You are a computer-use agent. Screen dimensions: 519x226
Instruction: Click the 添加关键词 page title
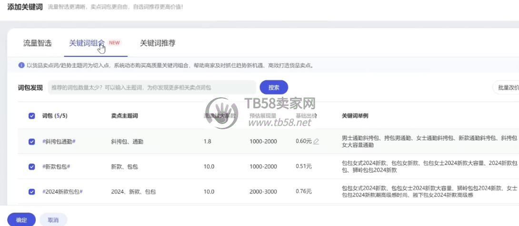point(25,7)
